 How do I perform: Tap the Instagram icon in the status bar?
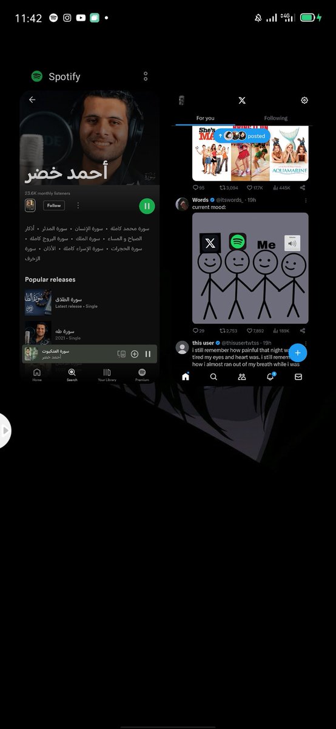point(67,18)
